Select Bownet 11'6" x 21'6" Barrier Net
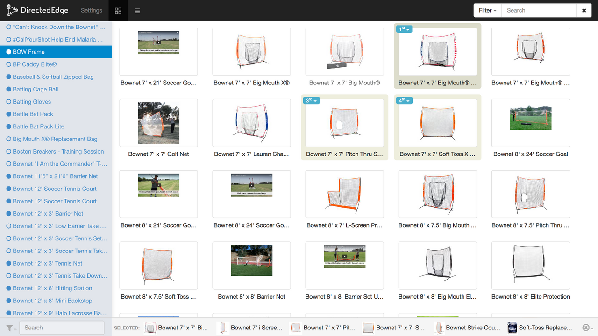The height and width of the screenshot is (336, 598). coord(56,176)
